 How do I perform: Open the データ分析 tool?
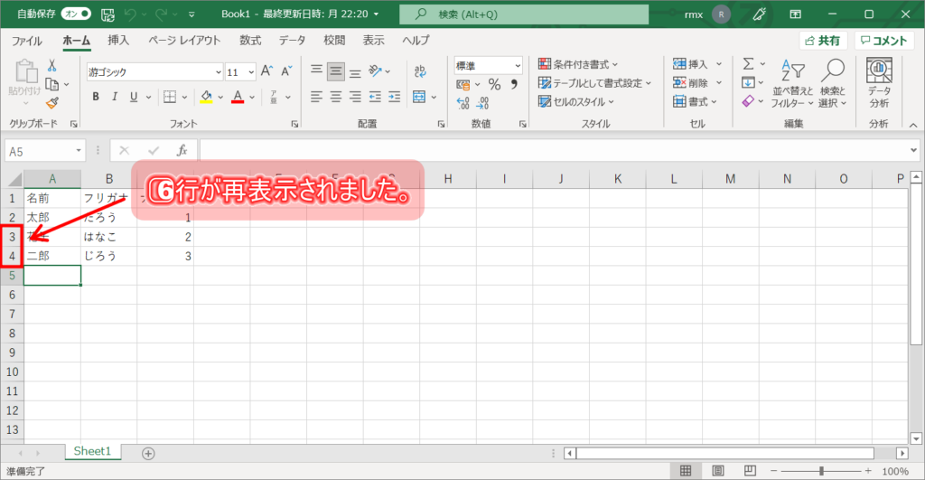[878, 82]
